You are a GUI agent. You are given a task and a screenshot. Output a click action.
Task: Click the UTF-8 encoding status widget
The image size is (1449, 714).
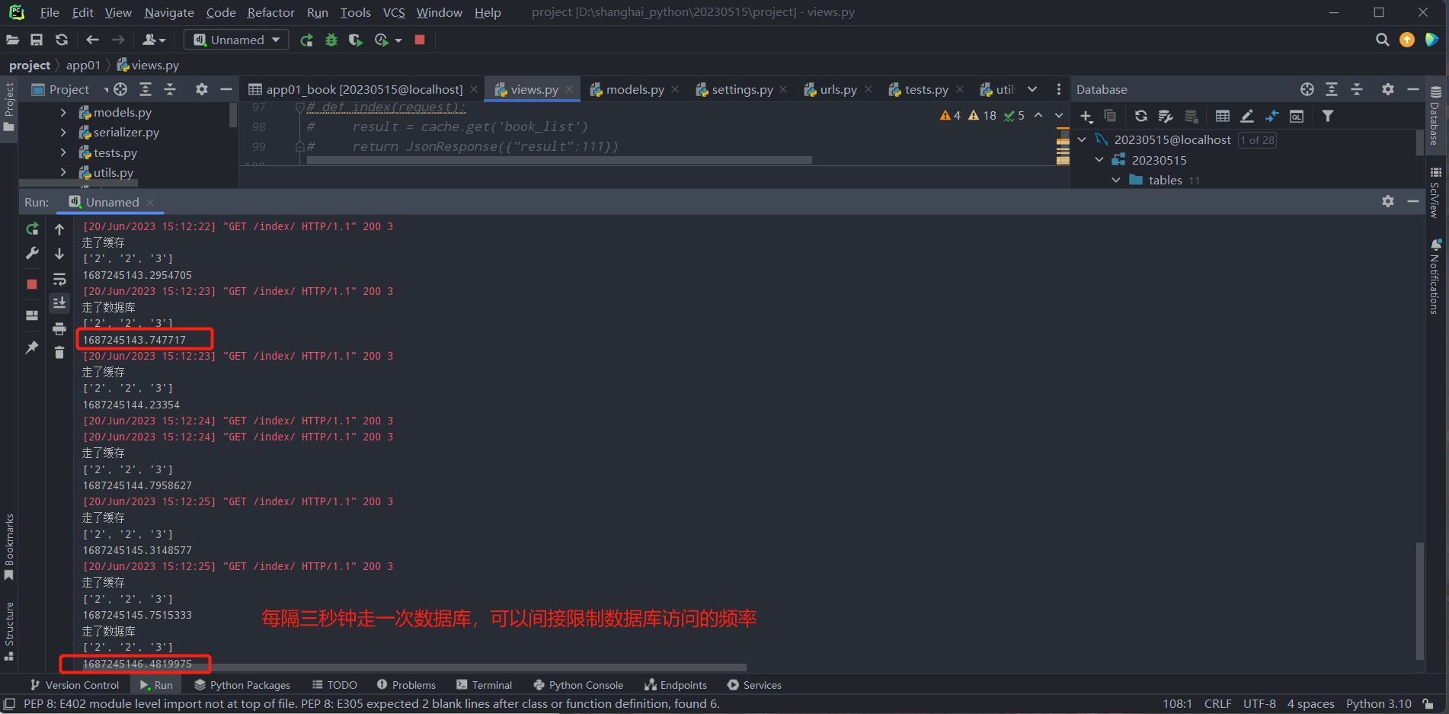pyautogui.click(x=1259, y=704)
